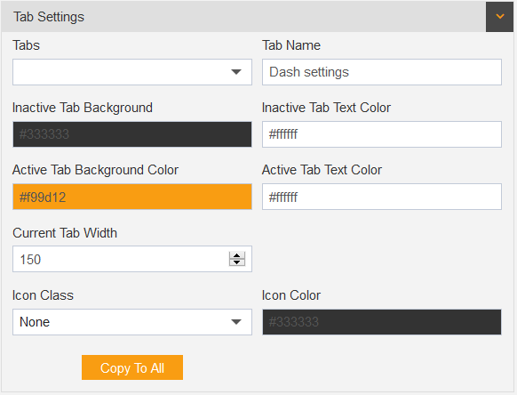Decrease Current Tab Width with down arrow
Image resolution: width=517 pixels, height=395 pixels.
(x=237, y=262)
